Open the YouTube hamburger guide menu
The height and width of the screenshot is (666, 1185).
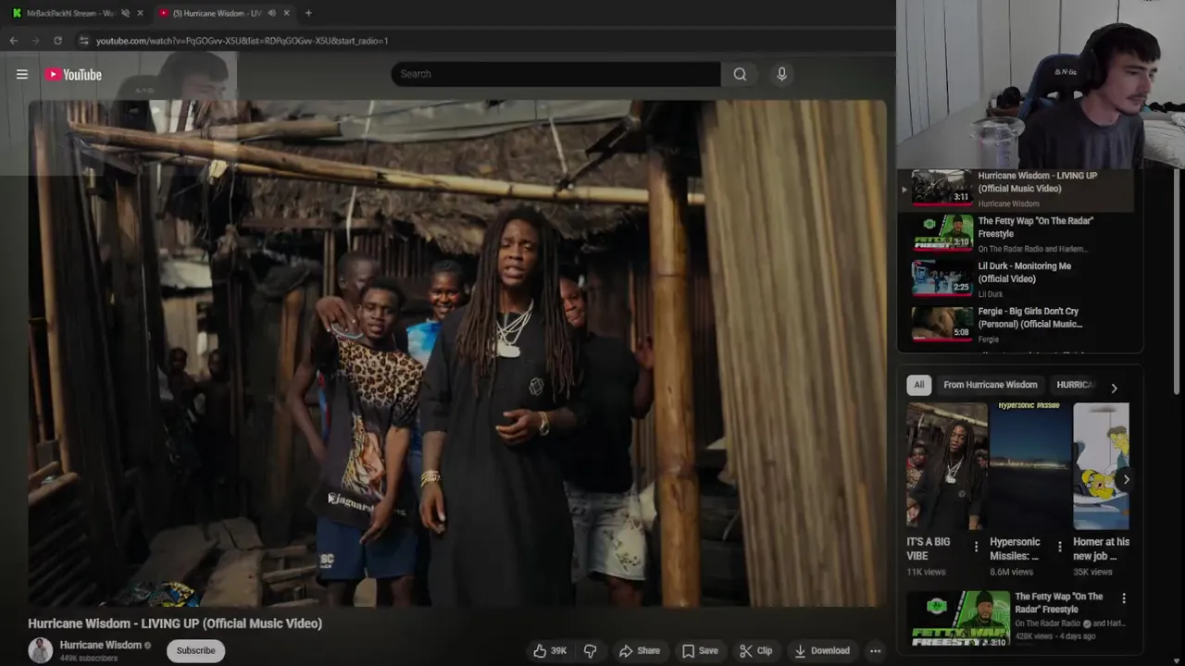pyautogui.click(x=22, y=75)
